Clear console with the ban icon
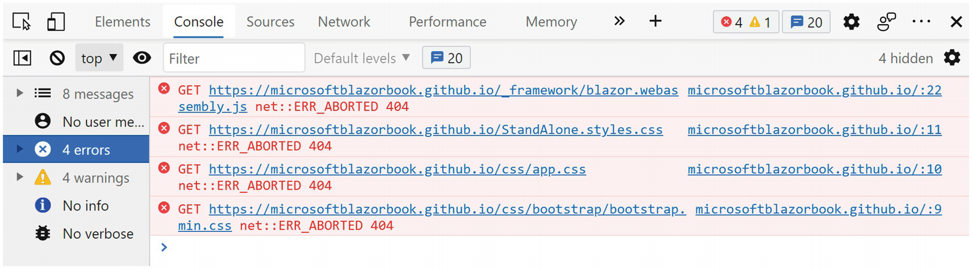 point(57,58)
